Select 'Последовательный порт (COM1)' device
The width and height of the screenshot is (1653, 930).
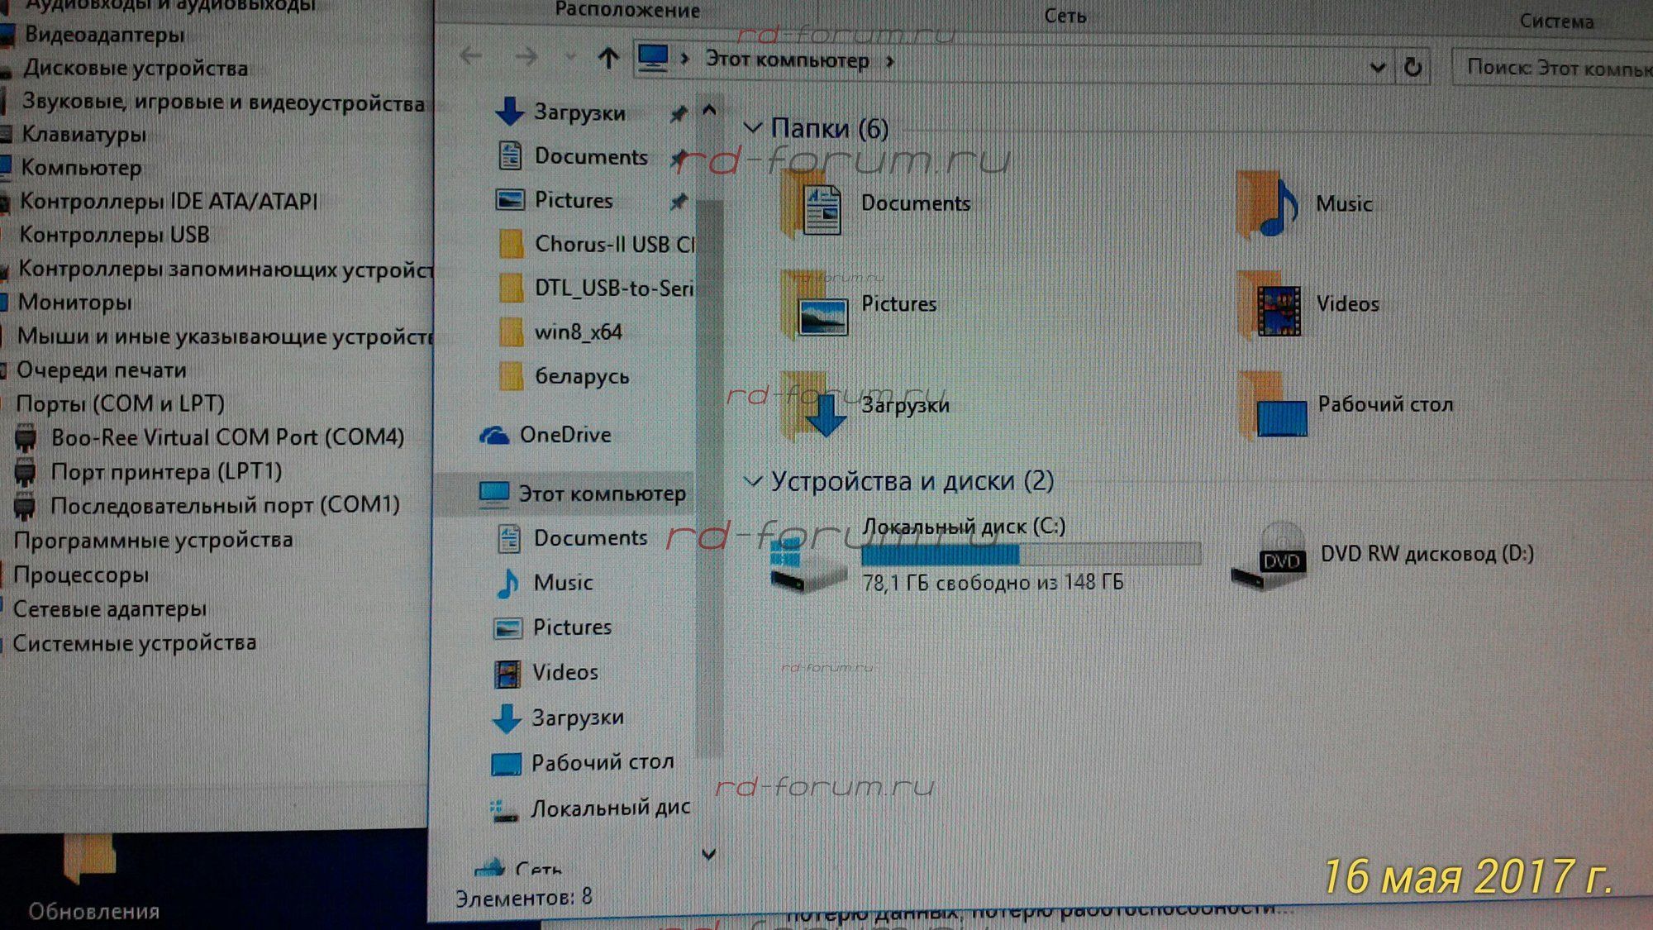click(x=225, y=505)
